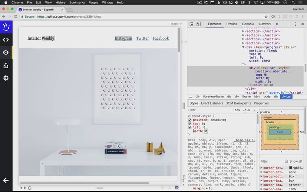
Task: Uncheck the top: 0 property checkbox
Action: click(190, 124)
